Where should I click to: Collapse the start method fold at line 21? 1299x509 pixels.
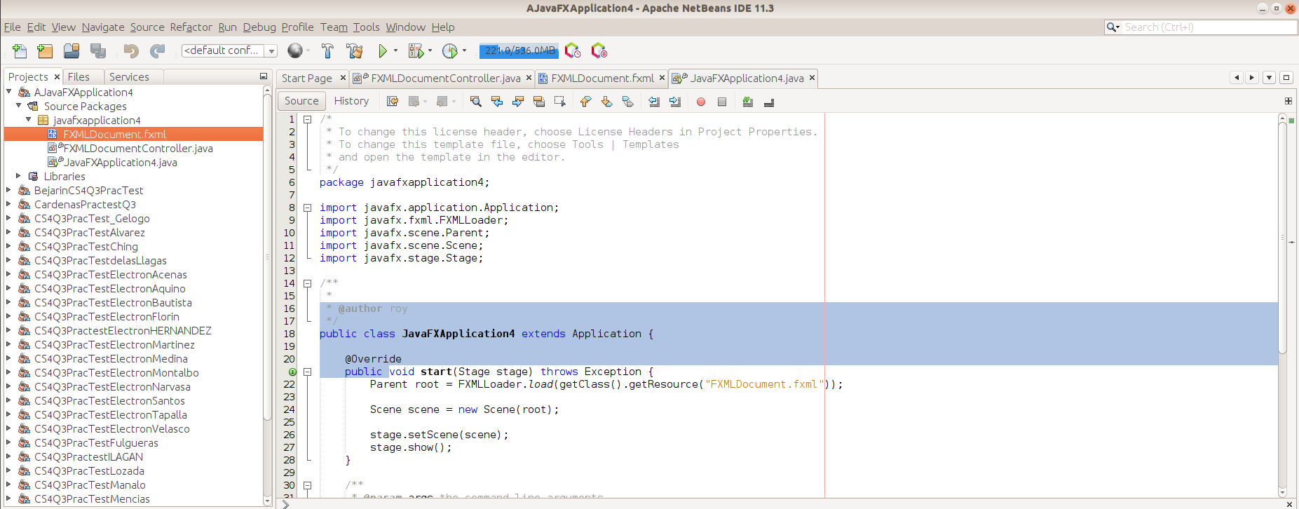(307, 372)
